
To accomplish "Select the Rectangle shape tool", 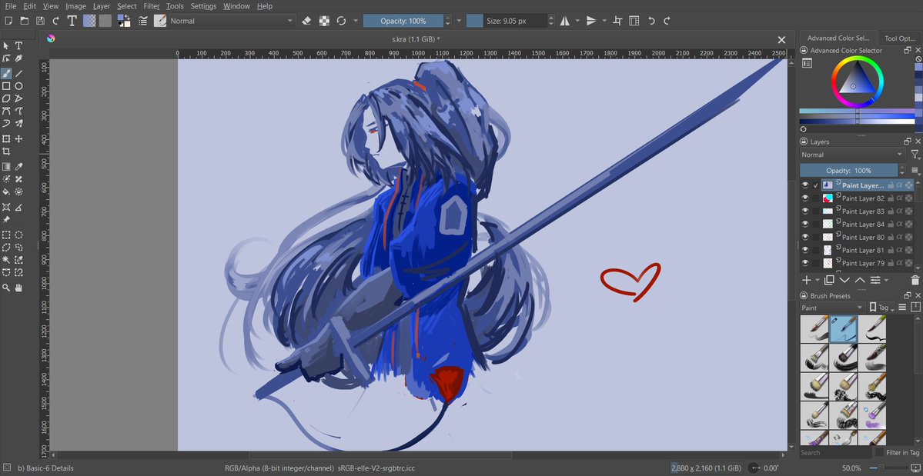I will pyautogui.click(x=6, y=86).
